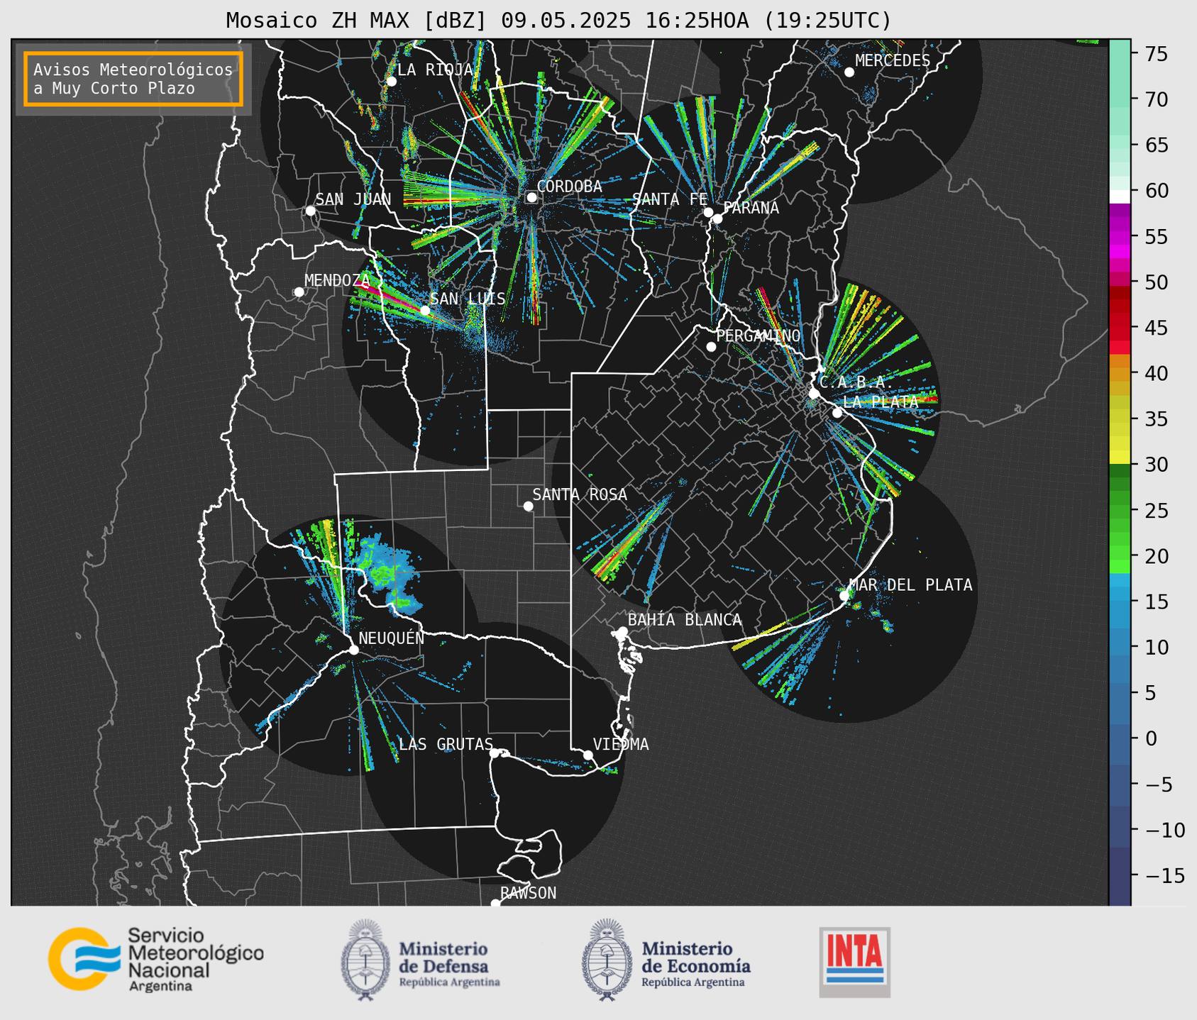The image size is (1197, 1020).
Task: Select the SANTA ROSA city marker
Action: tap(528, 506)
